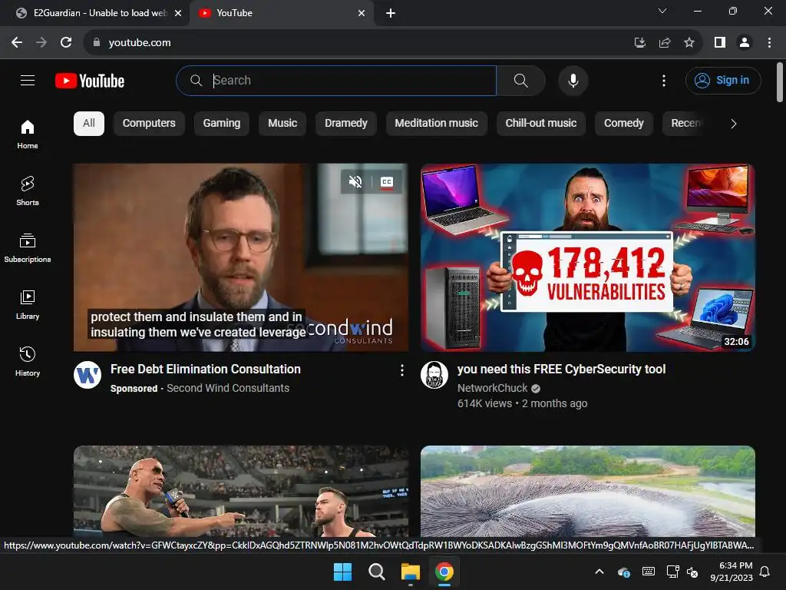Open the tab search dropdown chevron
The width and height of the screenshot is (786, 590).
click(662, 11)
